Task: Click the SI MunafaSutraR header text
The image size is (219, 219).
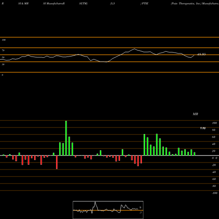Action: (x=54, y=4)
